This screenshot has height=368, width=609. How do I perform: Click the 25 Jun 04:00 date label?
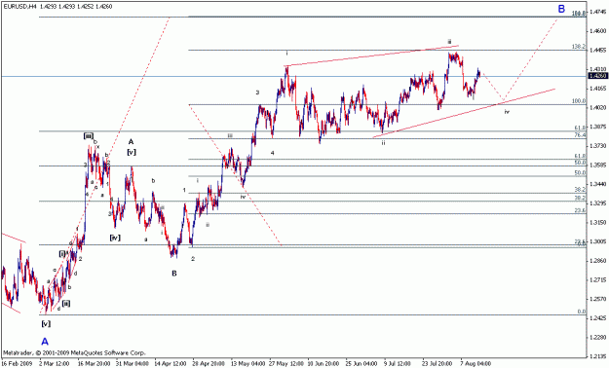click(x=362, y=364)
